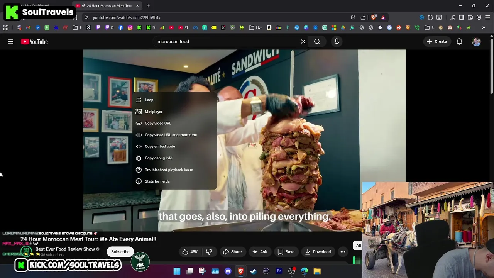494x278 pixels.
Task: Select Copy video URL
Action: coord(174,123)
